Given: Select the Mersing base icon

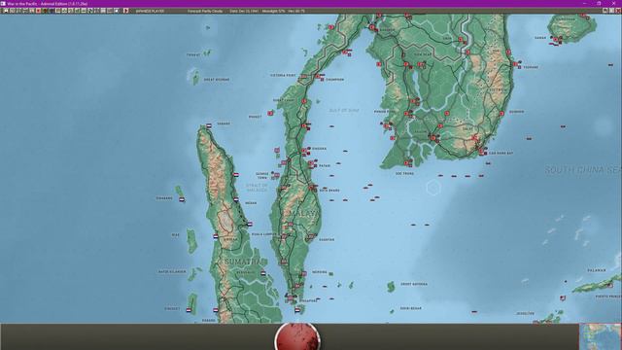Looking at the screenshot, I should tap(304, 273).
